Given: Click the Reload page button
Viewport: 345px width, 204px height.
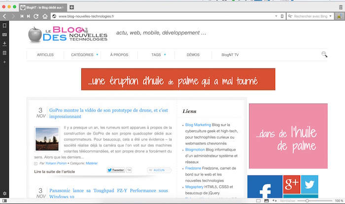Looking at the screenshot, I should point(36,16).
